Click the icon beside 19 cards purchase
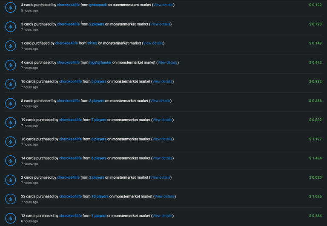Screen dimensions: 327x226 point(10,123)
